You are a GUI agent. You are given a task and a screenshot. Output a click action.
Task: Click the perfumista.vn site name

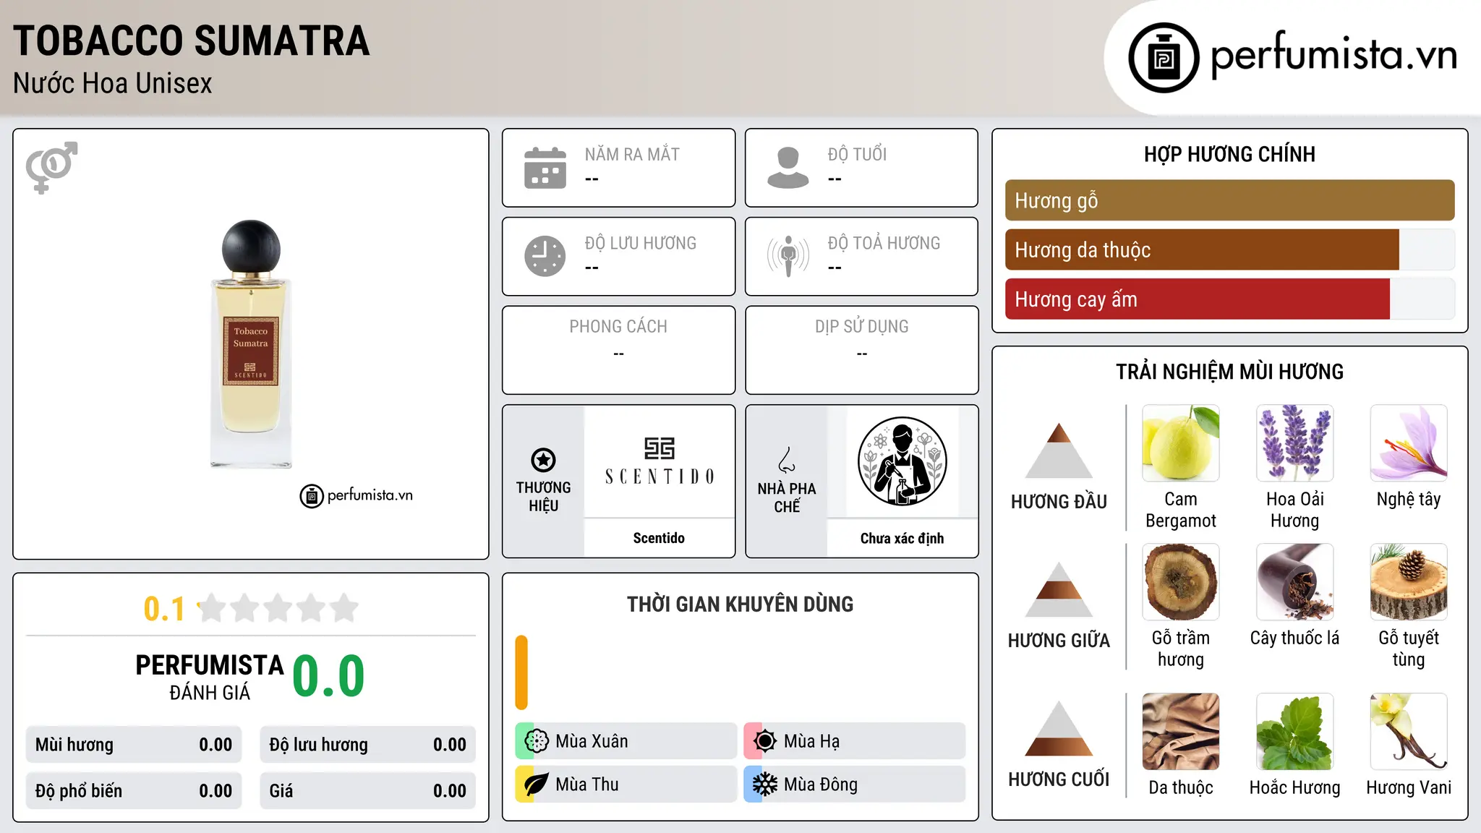[x=1333, y=55]
